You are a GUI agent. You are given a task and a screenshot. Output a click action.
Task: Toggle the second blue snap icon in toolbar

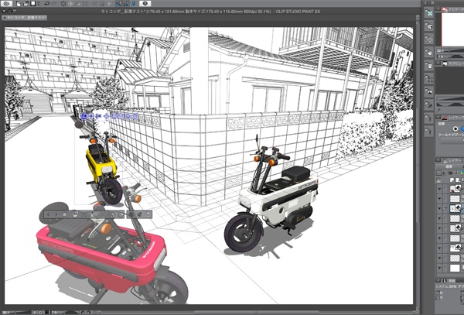coord(126,4)
